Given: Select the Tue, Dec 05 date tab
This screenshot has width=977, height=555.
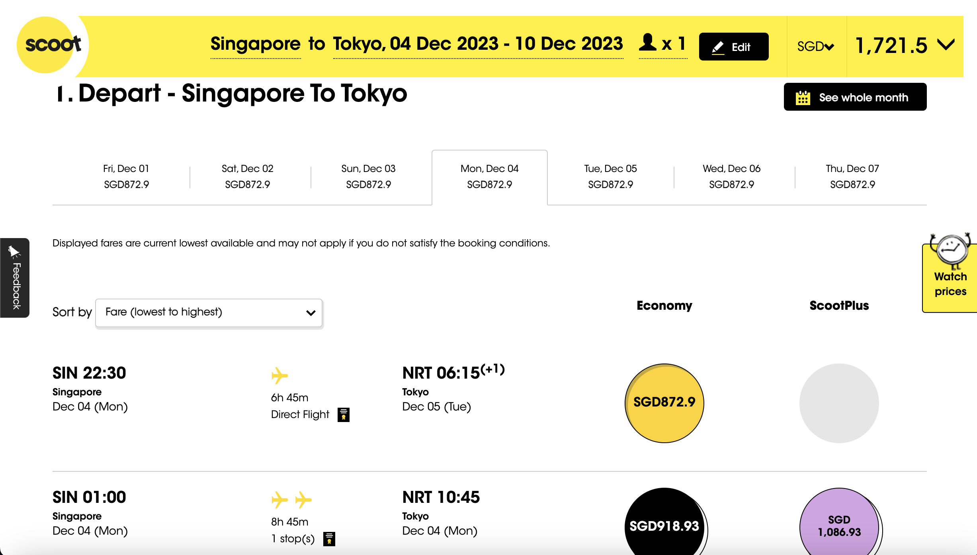Looking at the screenshot, I should click(x=610, y=176).
